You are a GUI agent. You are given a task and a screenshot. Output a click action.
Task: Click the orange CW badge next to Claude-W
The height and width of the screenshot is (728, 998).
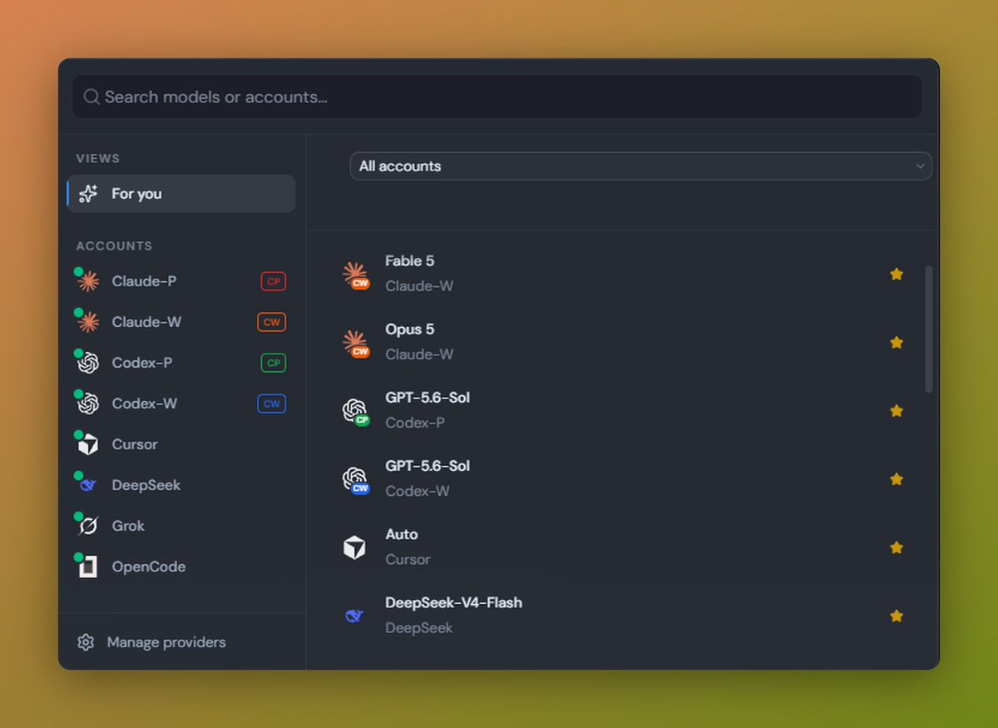271,322
